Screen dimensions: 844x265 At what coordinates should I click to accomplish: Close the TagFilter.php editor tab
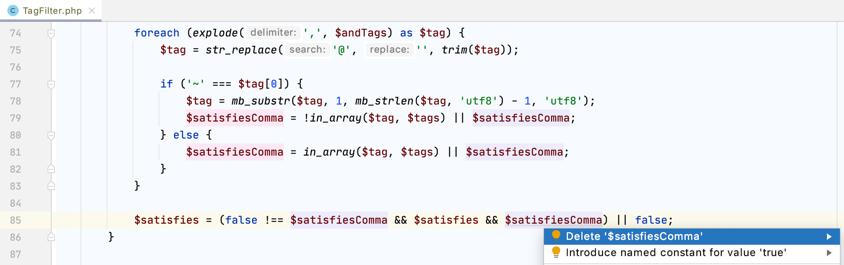(x=92, y=11)
